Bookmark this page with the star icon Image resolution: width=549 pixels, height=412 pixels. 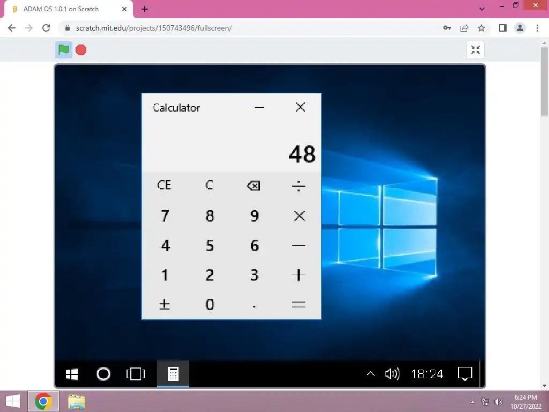[481, 28]
